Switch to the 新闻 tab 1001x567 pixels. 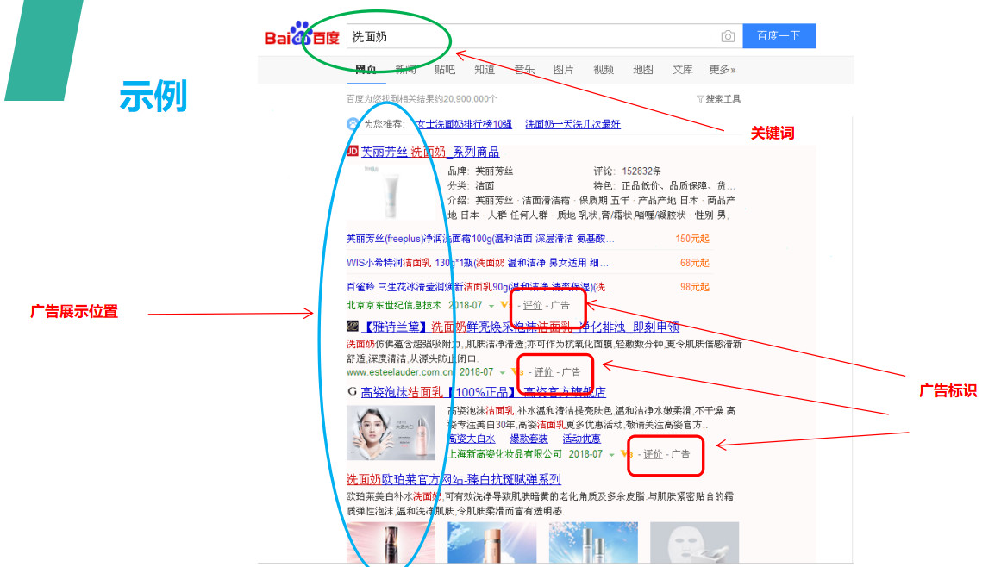pos(404,69)
